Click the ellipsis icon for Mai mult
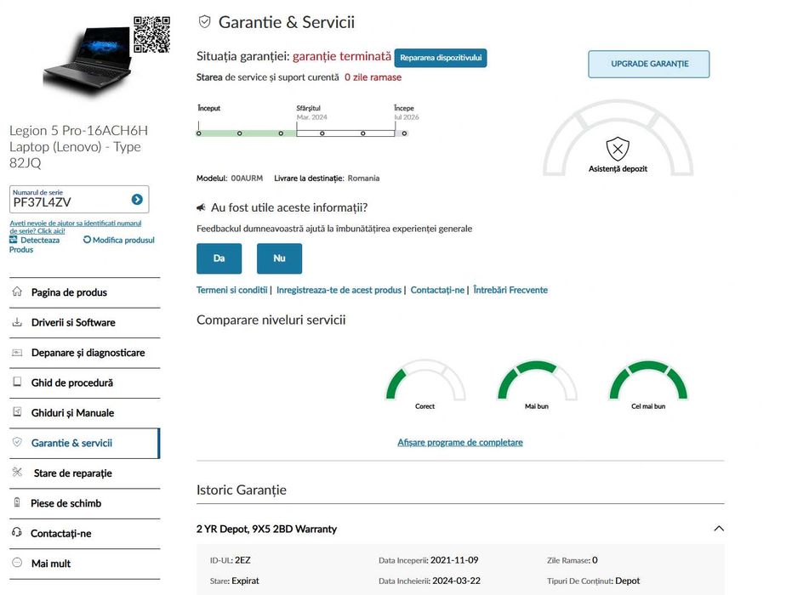This screenshot has height=595, width=792. 17,563
